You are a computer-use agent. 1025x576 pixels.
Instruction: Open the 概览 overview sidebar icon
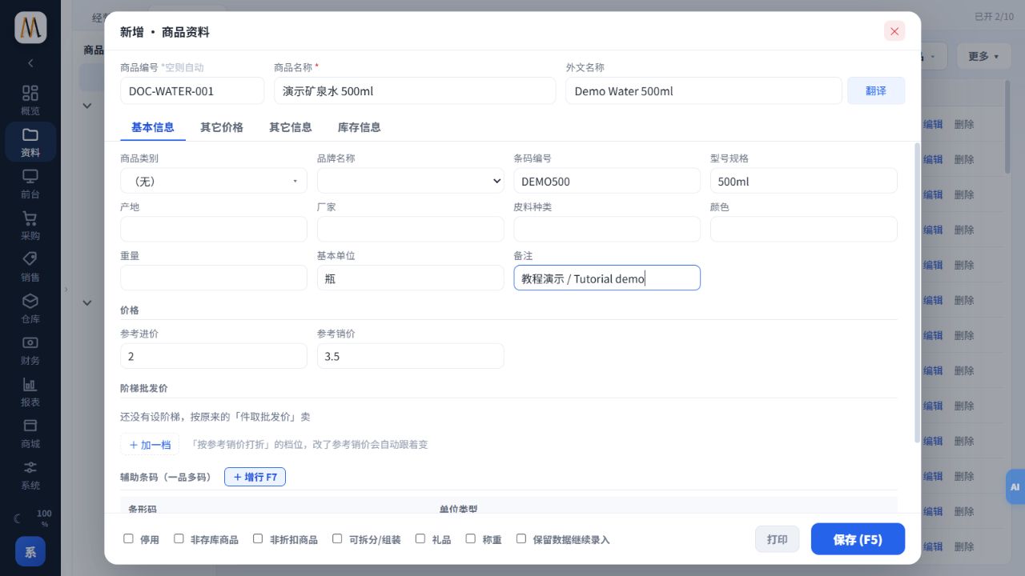point(30,100)
